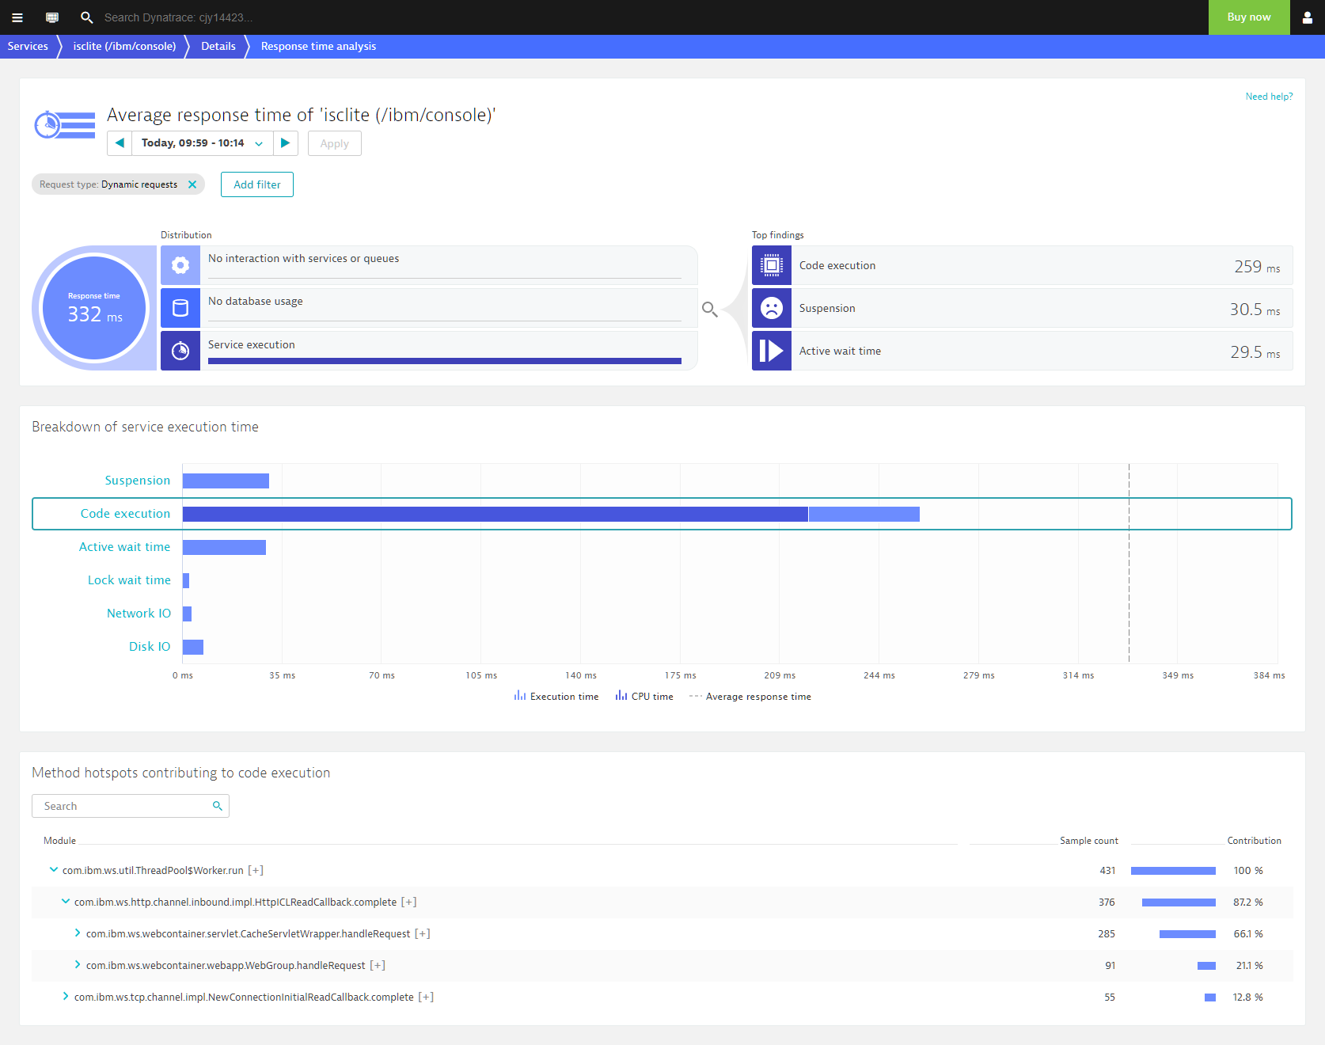Click the services gear icon in Distribution
The image size is (1325, 1045).
180,265
